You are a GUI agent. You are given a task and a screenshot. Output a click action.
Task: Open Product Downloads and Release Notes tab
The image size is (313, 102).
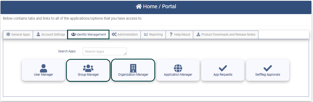(226, 35)
